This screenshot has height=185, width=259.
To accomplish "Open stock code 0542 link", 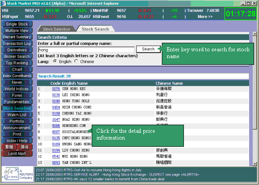I will (56, 156).
